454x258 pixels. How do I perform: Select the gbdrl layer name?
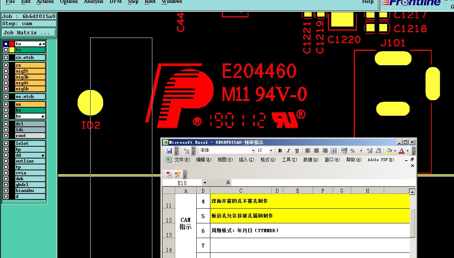(30, 185)
